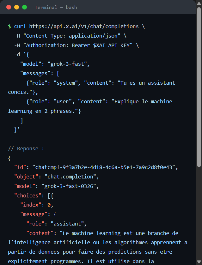Click the scrollbar down arrow
Viewport: 202px width, 265px height.
point(199,262)
